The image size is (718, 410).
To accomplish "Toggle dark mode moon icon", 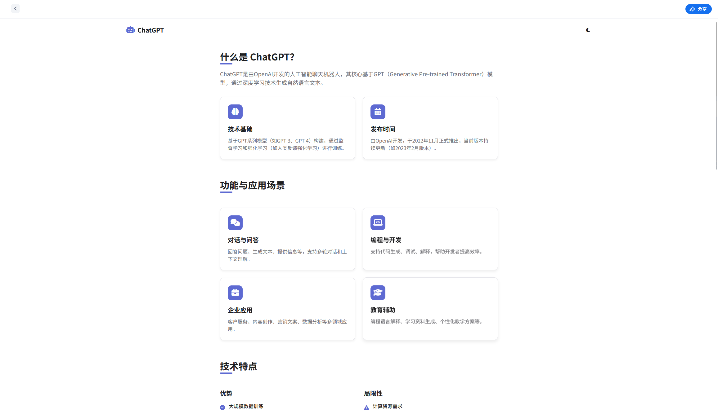I will (x=588, y=30).
